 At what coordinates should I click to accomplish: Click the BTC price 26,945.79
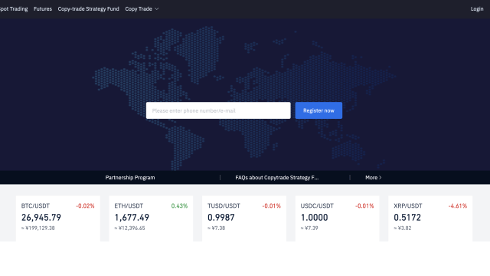41,217
